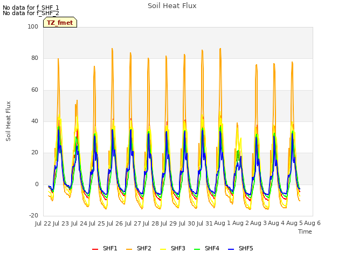The height and width of the screenshot is (259, 345).
Task: Click the Aug 3 x-axis date label
Action: [x=258, y=223]
